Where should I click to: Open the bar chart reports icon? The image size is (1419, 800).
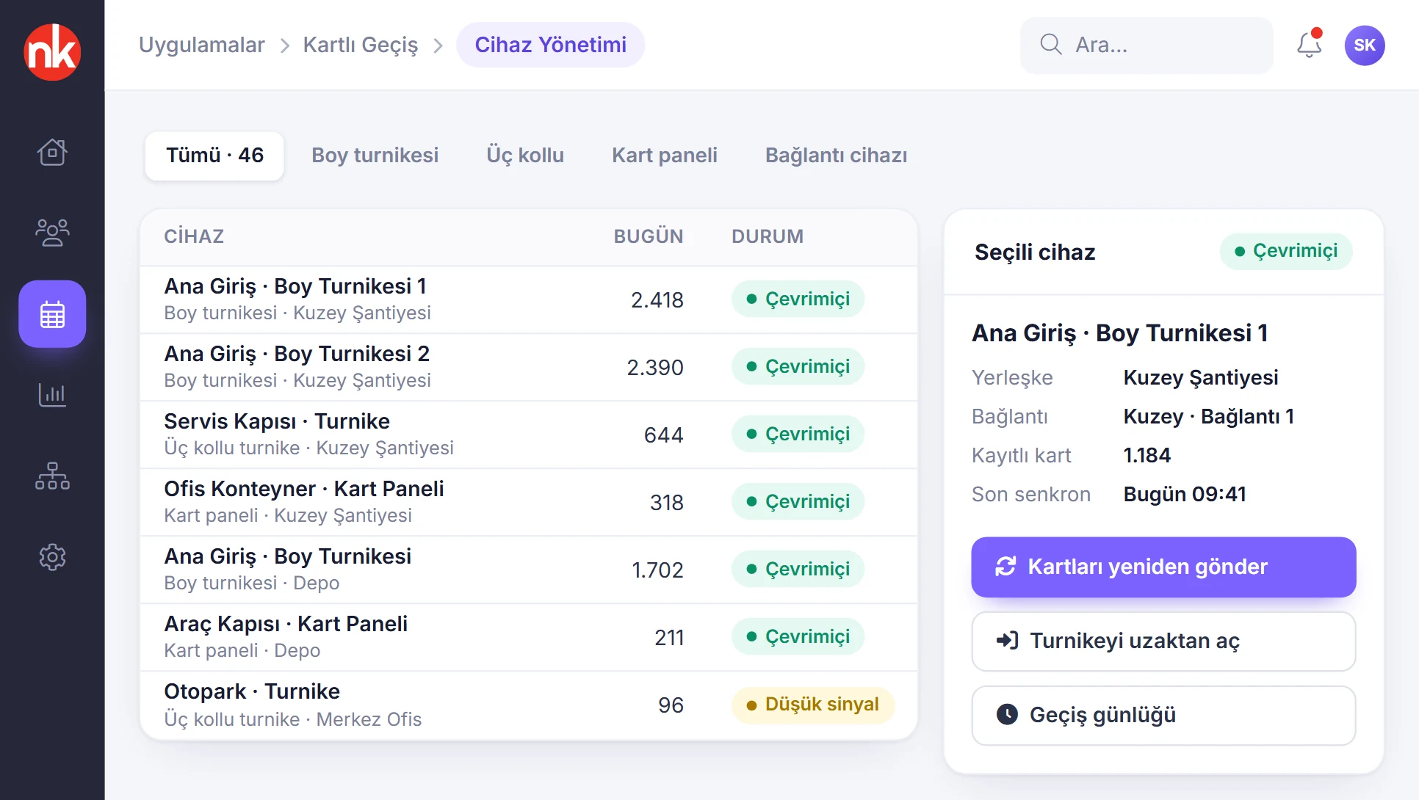52,395
